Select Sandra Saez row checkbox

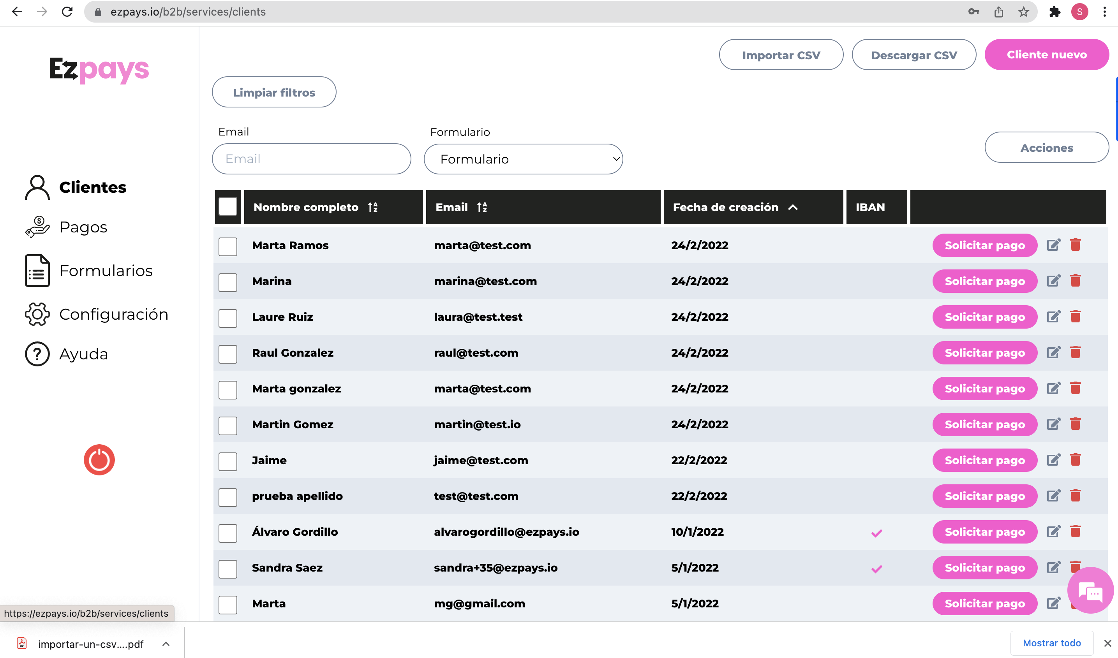[227, 568]
